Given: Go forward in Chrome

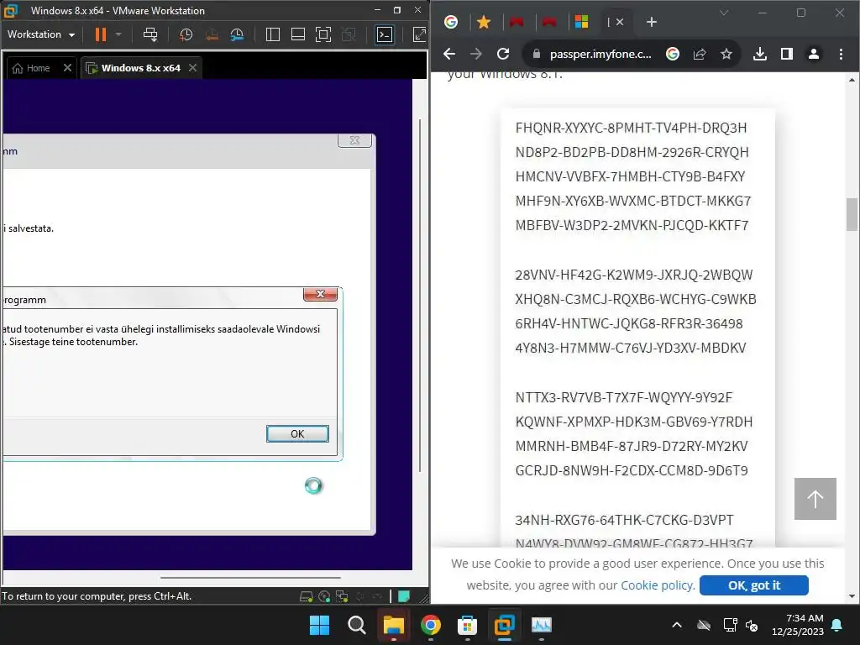Looking at the screenshot, I should coord(476,54).
